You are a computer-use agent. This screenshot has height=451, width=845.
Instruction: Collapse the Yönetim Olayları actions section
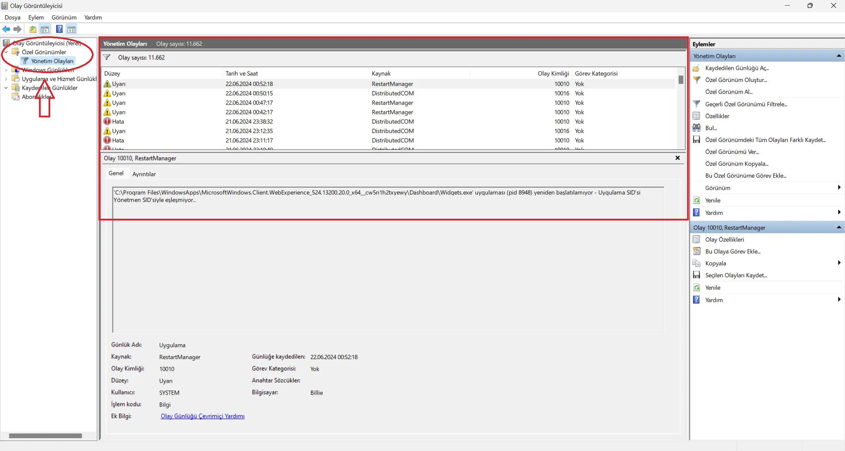pos(838,56)
